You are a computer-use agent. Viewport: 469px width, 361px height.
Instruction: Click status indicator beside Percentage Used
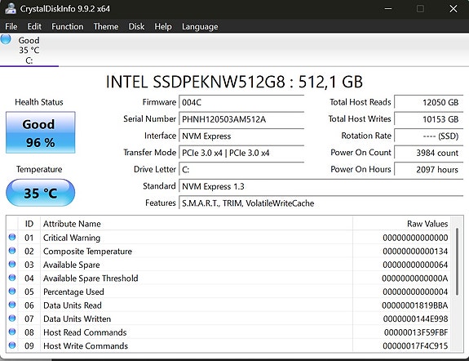(x=12, y=292)
